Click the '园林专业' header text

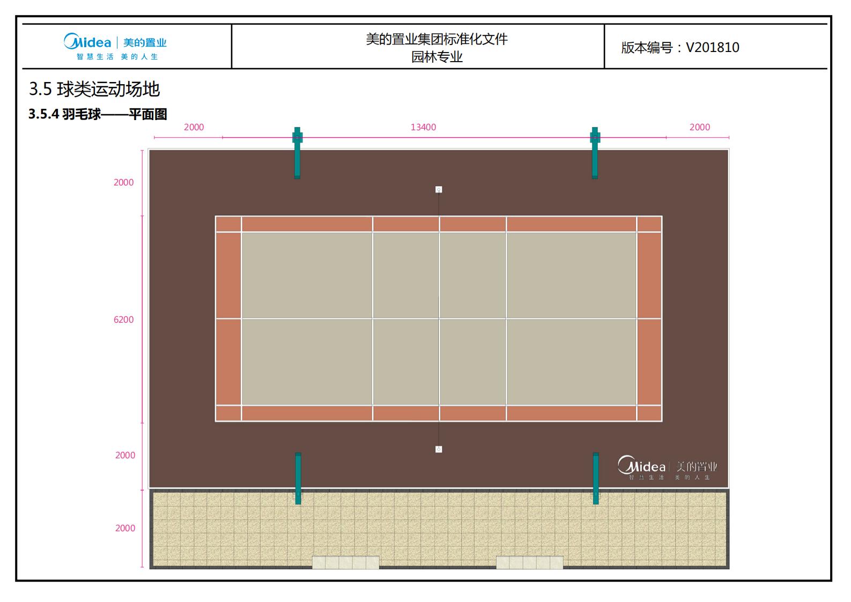click(x=436, y=57)
